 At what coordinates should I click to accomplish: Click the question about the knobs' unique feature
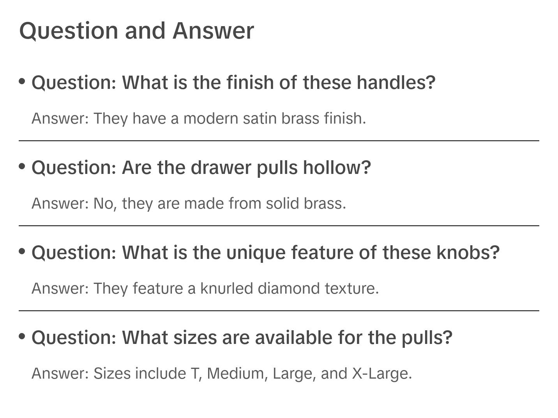pyautogui.click(x=265, y=253)
